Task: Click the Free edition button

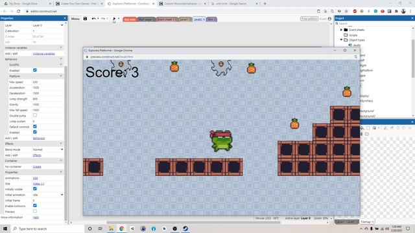Action: (309, 19)
